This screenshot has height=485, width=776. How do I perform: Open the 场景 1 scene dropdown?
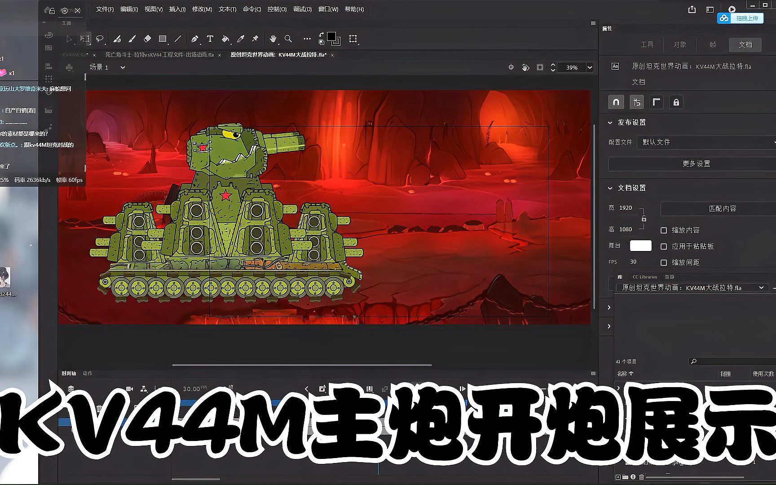pyautogui.click(x=123, y=67)
